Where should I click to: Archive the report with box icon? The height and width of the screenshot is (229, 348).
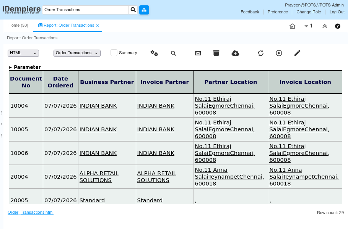click(216, 53)
